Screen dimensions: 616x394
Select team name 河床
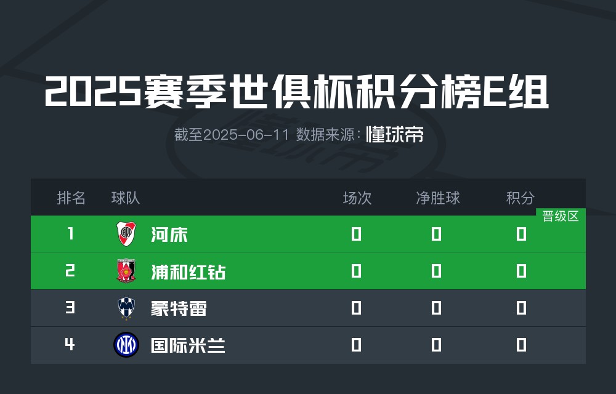coord(169,235)
